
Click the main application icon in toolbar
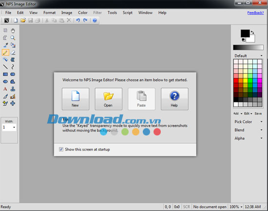[x=6, y=20]
